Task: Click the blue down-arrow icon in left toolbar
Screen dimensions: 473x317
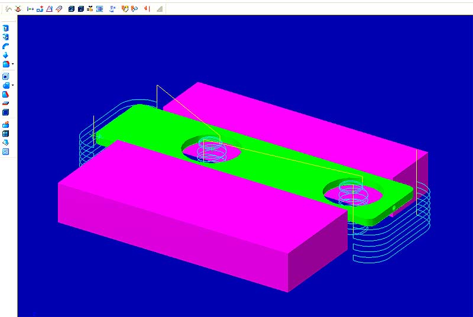Action: (x=6, y=55)
